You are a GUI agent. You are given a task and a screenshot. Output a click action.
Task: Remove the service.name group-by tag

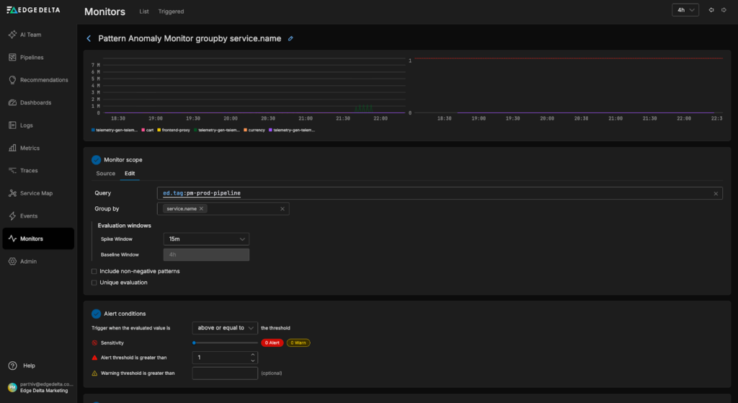202,208
